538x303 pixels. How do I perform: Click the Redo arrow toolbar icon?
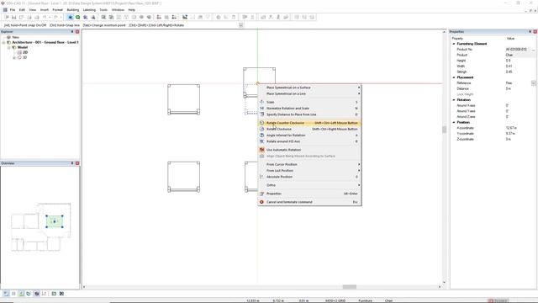55,17
